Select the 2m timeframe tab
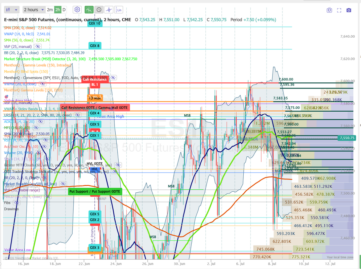This screenshot has height=269, width=361. pyautogui.click(x=50, y=10)
